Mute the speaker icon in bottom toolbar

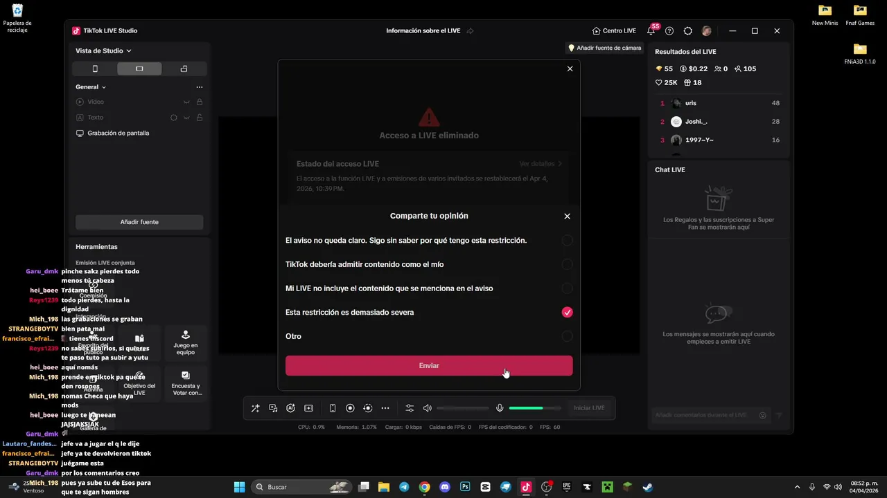click(428, 408)
